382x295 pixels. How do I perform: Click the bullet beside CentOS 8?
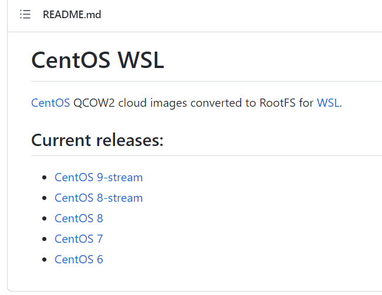tap(45, 219)
